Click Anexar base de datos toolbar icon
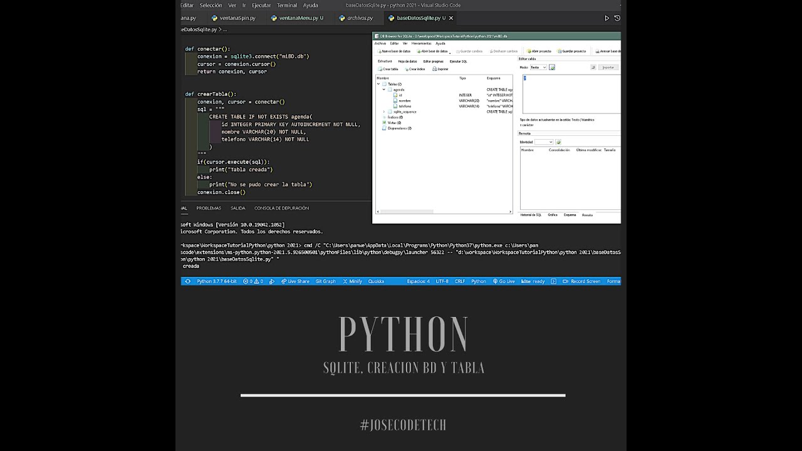802x451 pixels. click(x=607, y=51)
